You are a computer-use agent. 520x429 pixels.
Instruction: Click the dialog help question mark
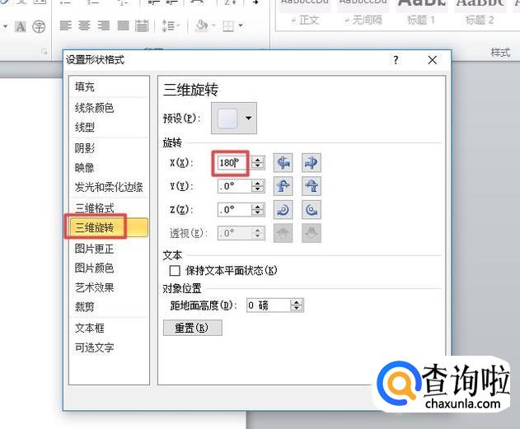tap(396, 60)
